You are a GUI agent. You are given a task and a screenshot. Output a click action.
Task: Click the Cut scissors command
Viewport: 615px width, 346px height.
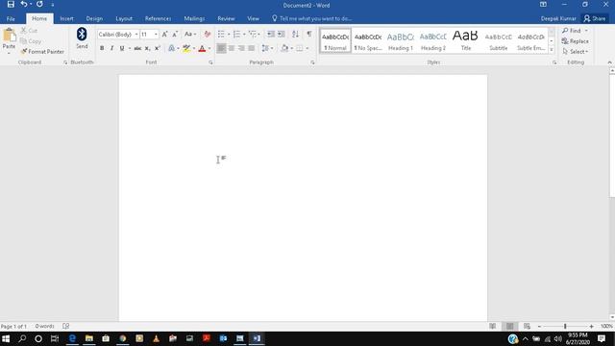click(29, 30)
